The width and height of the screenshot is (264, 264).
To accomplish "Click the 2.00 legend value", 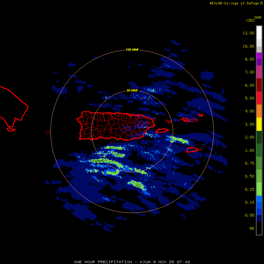I will click(x=250, y=137).
